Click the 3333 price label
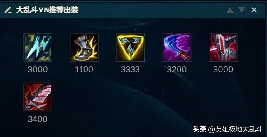 tap(131, 69)
